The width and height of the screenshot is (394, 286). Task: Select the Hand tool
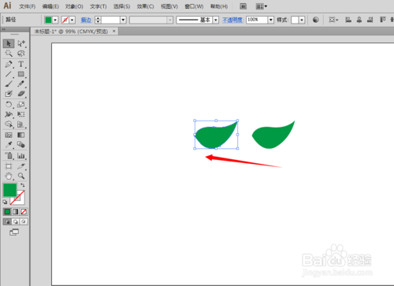coord(9,176)
